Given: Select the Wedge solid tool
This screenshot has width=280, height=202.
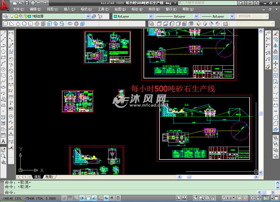Looking at the screenshot, I should pos(12,24).
